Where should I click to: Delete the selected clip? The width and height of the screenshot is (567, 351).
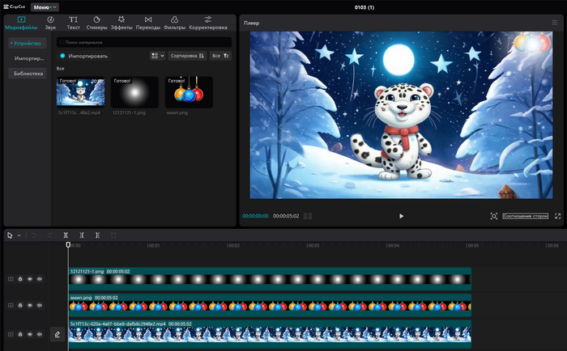[113, 235]
